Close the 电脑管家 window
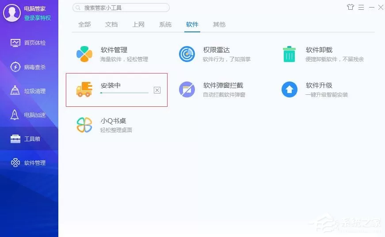 pos(381,8)
